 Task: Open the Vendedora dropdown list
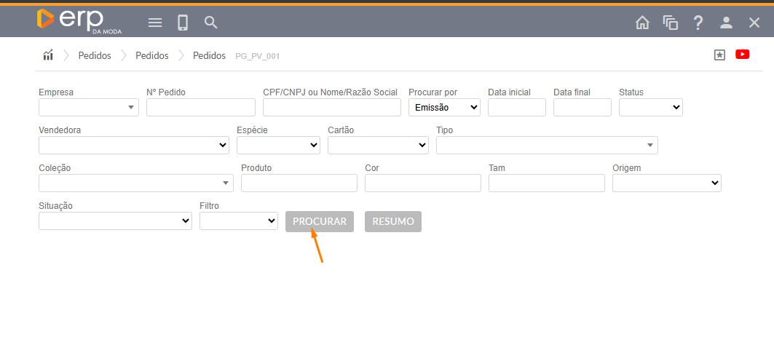pos(134,146)
